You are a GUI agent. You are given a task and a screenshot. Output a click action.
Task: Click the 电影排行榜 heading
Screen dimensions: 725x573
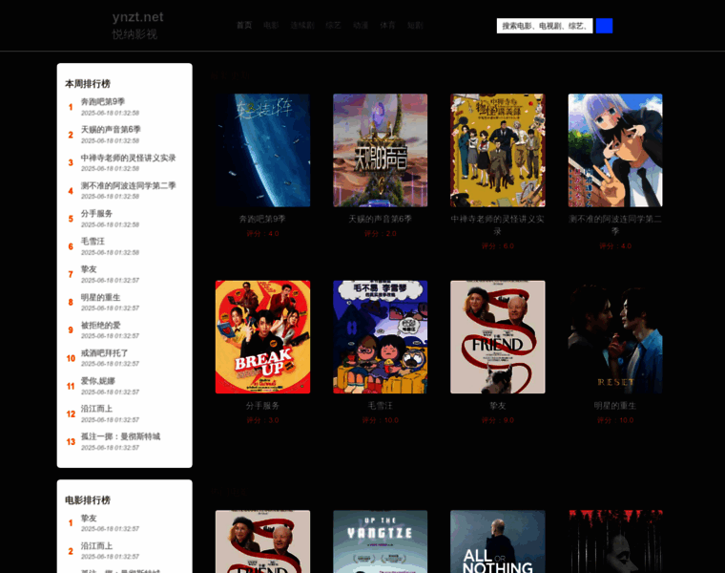coord(88,500)
